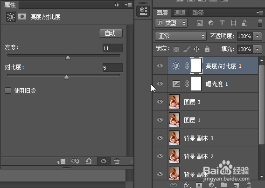Filter layers by adjustment layer icon

pos(211,23)
